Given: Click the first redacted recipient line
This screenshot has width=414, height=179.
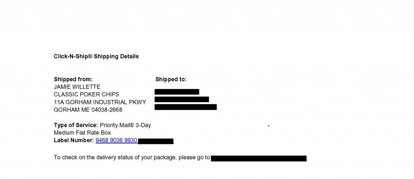Looking at the screenshot, I should tap(177, 92).
